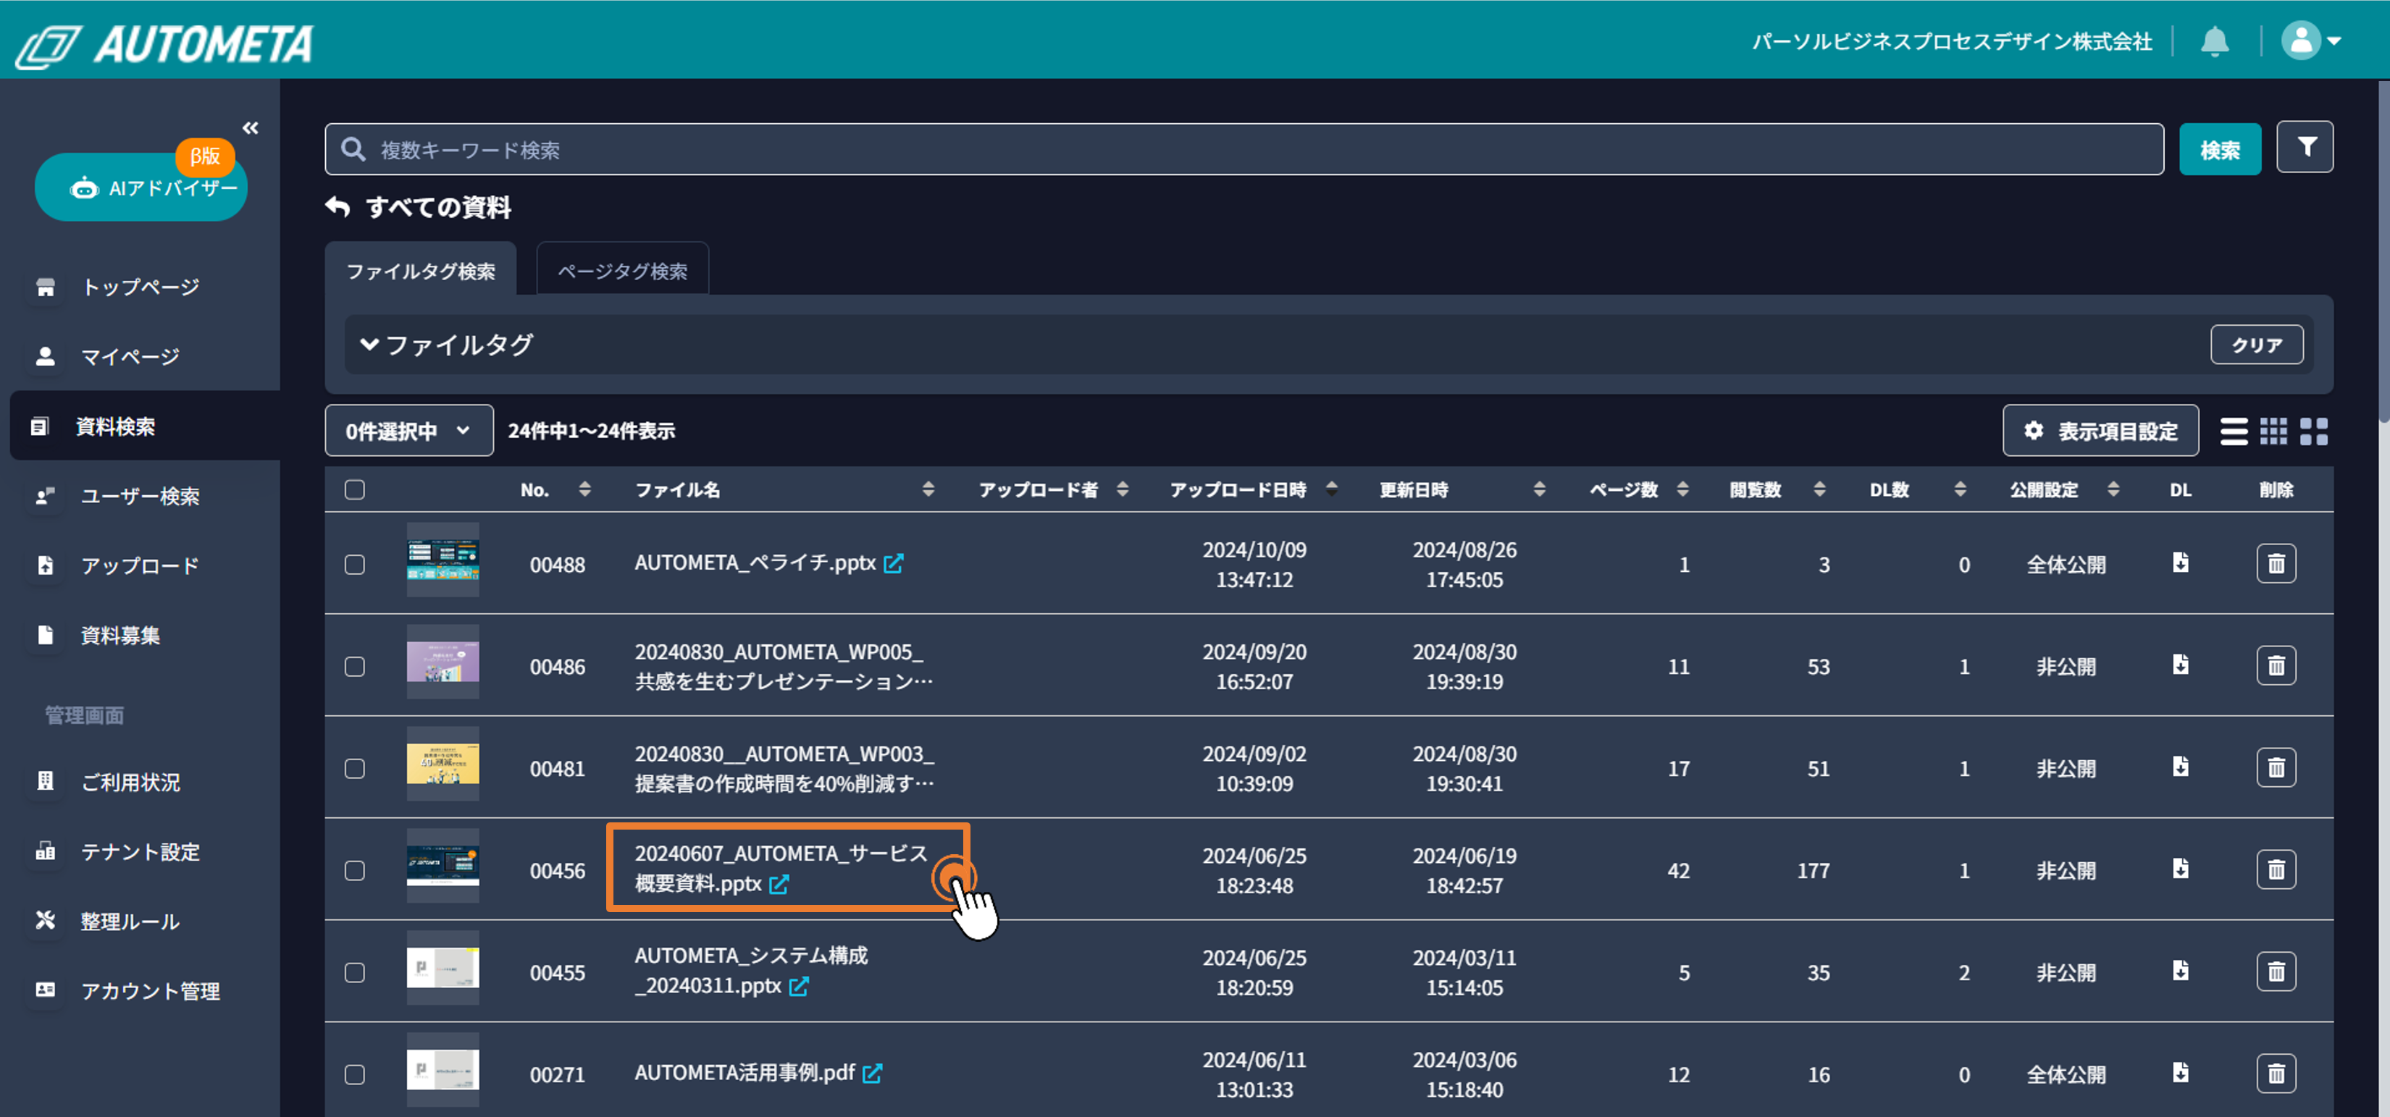
Task: Check the box for file 00488
Action: pos(354,564)
